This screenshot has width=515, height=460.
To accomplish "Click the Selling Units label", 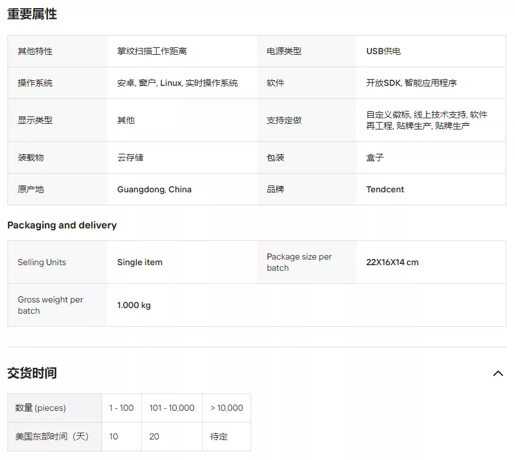I will click(42, 263).
